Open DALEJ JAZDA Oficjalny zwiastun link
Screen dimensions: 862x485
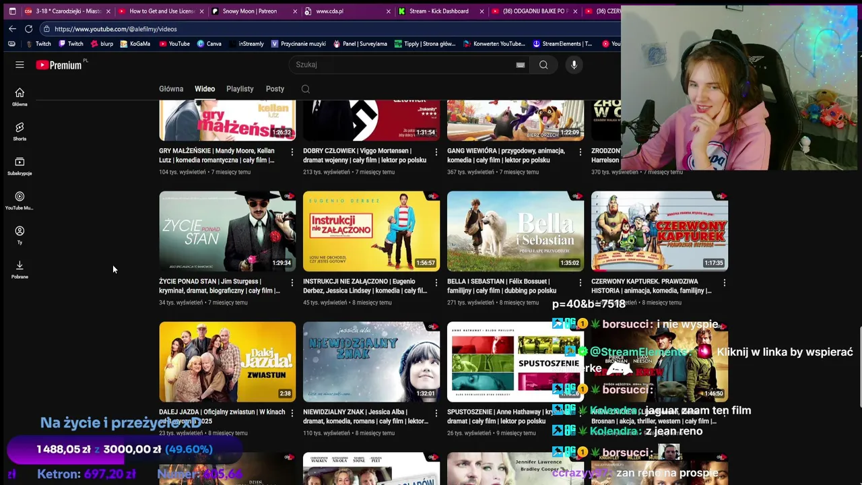222,416
